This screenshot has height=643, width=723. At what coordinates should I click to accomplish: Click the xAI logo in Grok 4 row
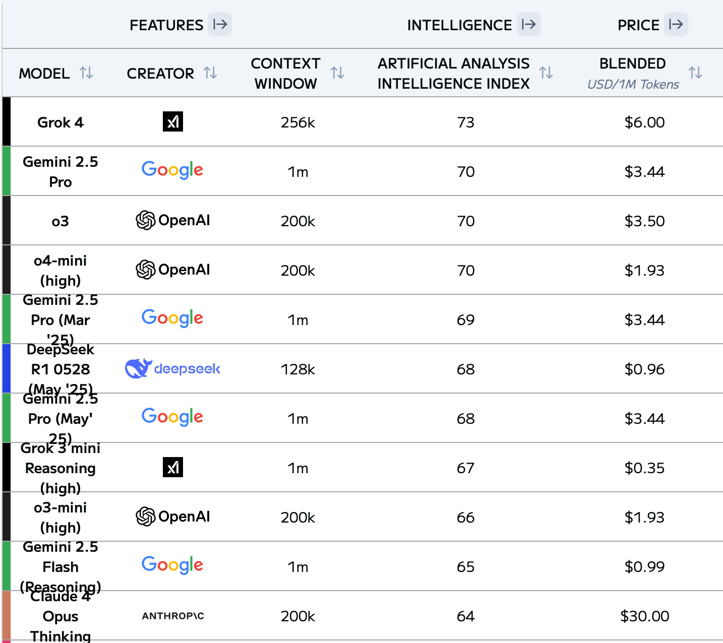(173, 121)
